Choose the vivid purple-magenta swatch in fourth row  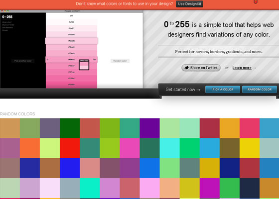(210, 188)
